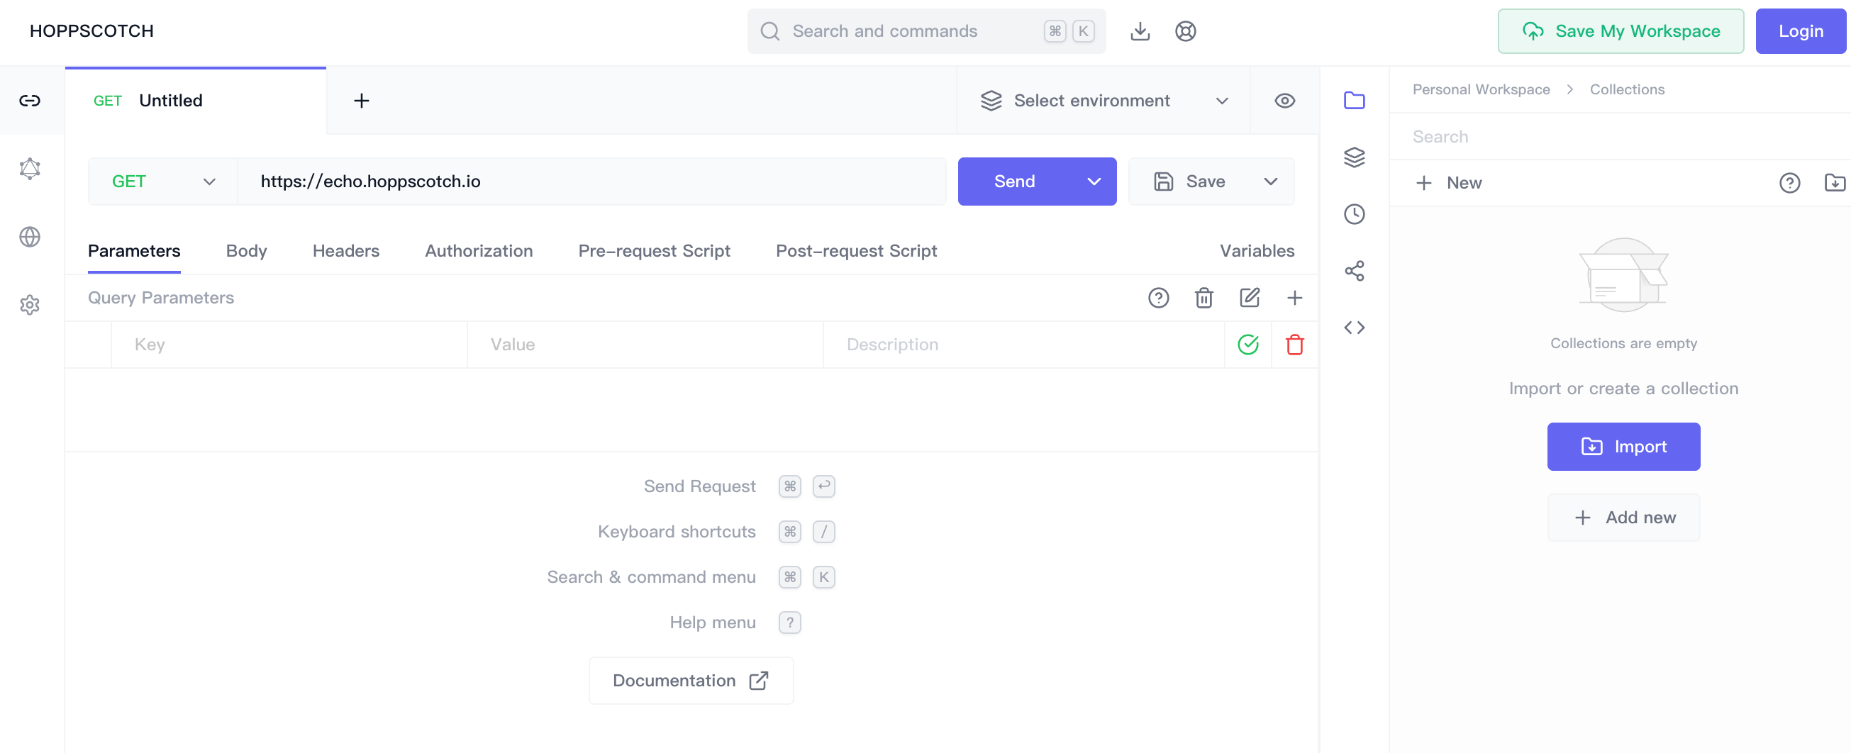Click the import collection folder icon

[1835, 183]
